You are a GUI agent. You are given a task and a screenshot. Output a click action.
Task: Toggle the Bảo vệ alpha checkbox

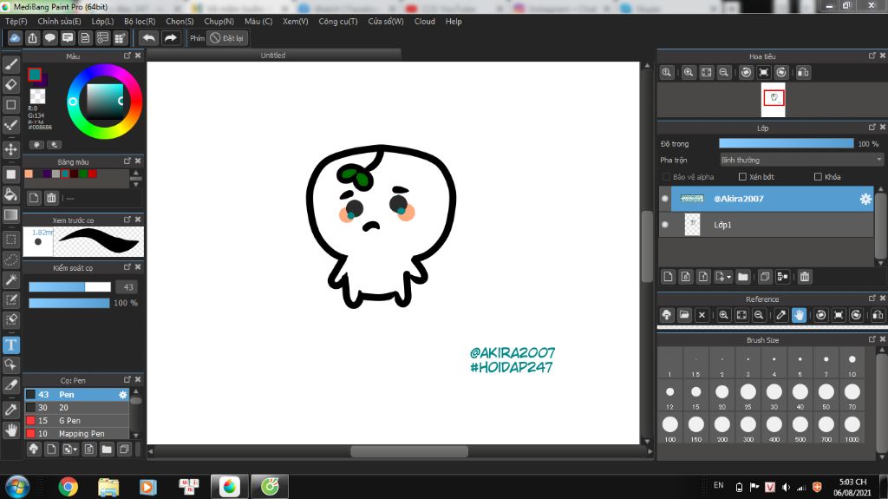click(666, 177)
